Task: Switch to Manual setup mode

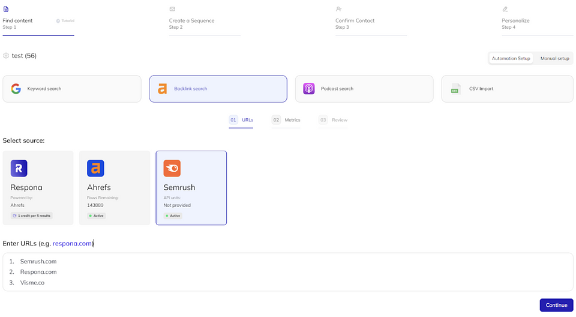Action: click(x=554, y=58)
